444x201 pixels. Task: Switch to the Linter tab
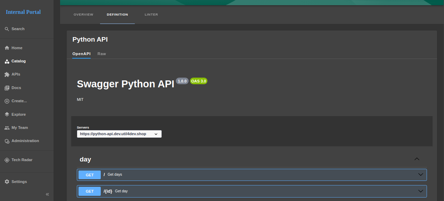151,15
